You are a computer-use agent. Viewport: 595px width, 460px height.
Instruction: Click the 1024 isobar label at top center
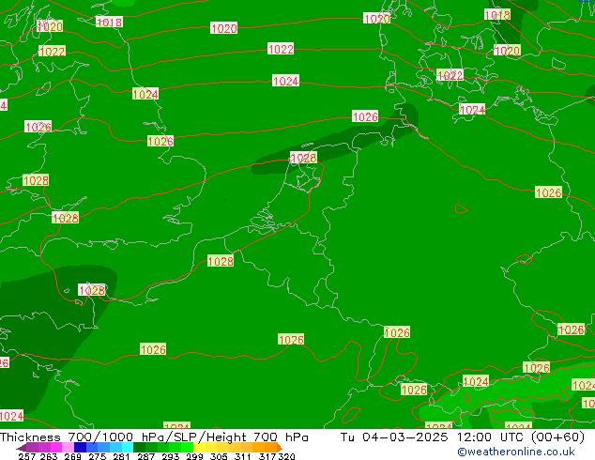[285, 81]
